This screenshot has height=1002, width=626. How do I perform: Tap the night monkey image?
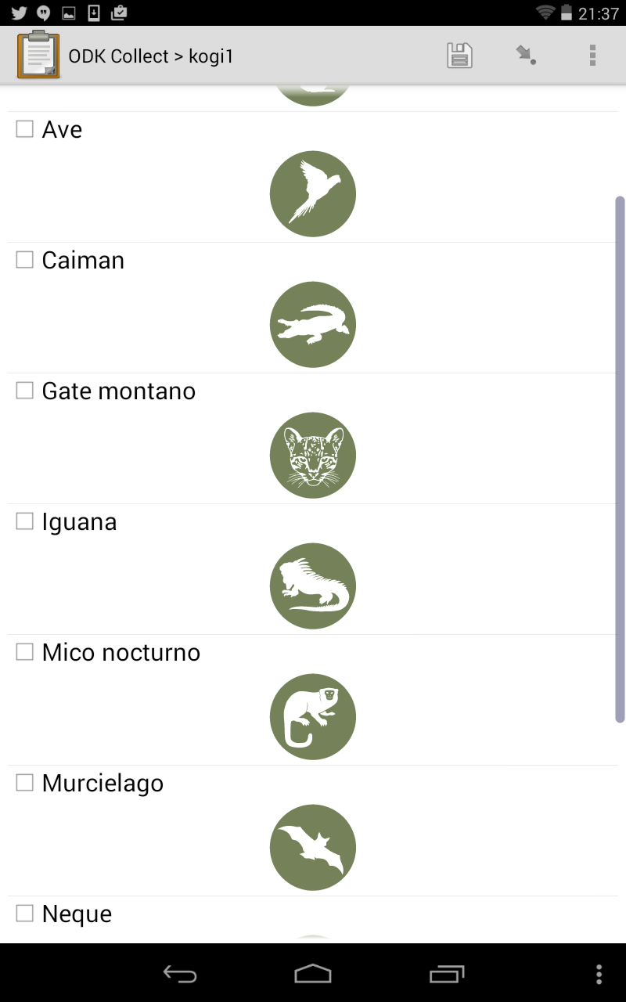[x=313, y=717]
